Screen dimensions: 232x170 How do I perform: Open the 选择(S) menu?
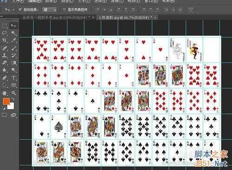[101, 1]
